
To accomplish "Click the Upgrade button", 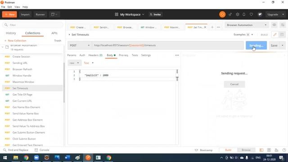I will tap(273, 14).
